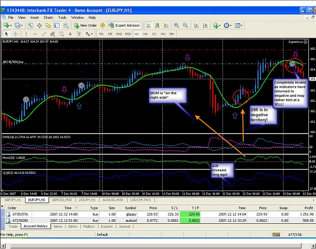Click the Supernova smiley icon on chart
316x249 pixels.
click(305, 42)
